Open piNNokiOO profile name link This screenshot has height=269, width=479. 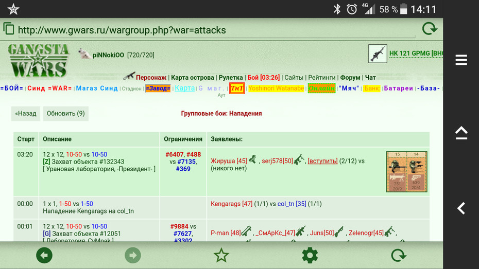(x=109, y=55)
